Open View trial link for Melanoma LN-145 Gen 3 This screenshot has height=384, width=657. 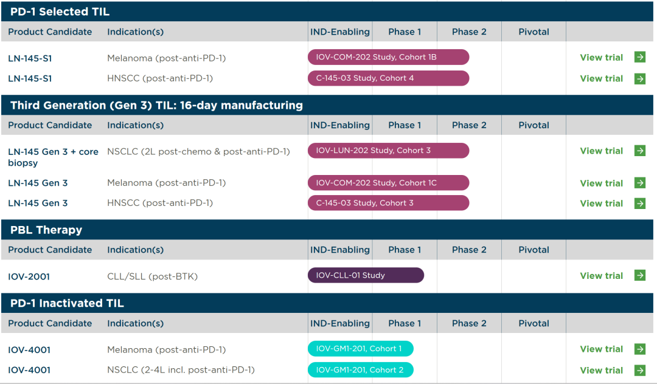coord(601,183)
